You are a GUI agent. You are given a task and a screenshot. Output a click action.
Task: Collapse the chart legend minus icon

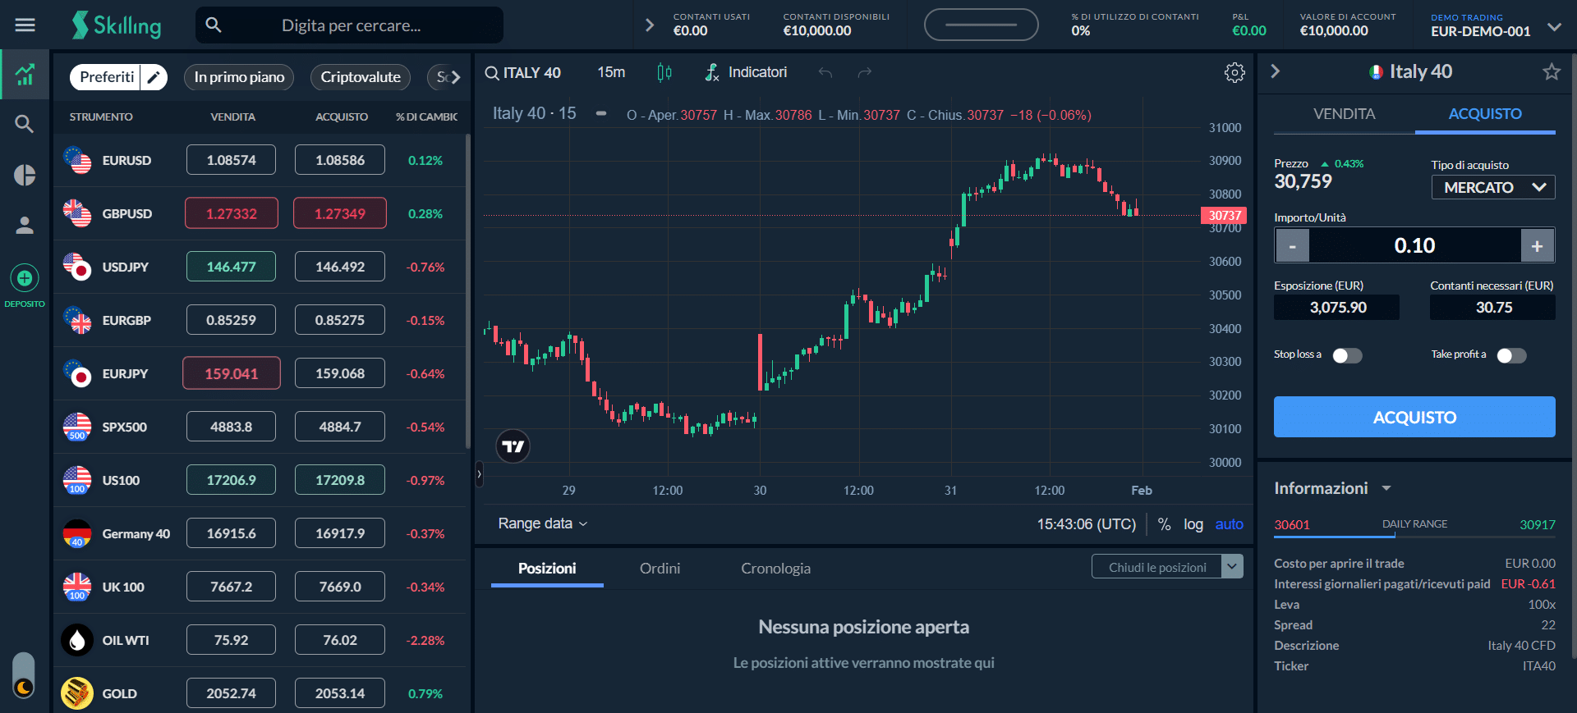[601, 114]
